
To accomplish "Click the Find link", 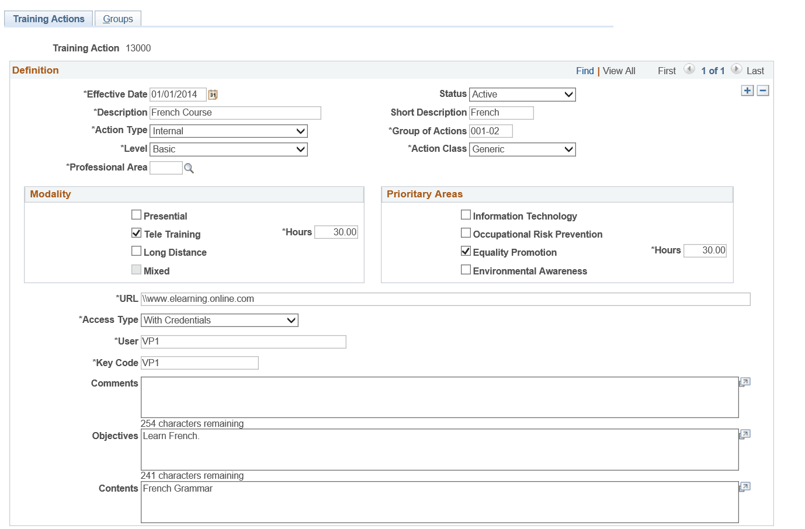I will coord(585,71).
